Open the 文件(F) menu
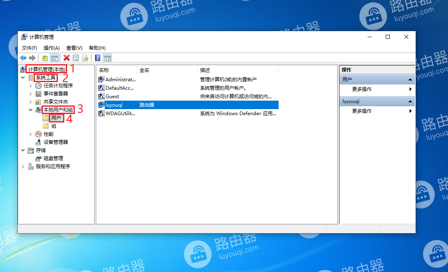This screenshot has width=448, height=272. [x=30, y=48]
